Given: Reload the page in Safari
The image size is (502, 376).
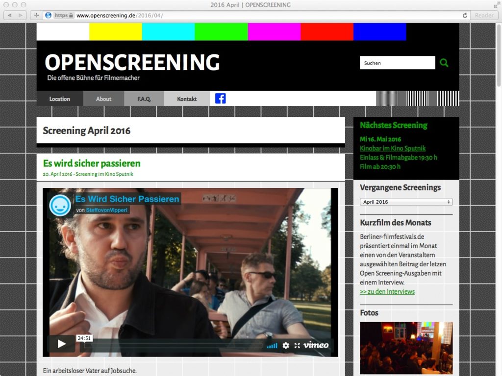Looking at the screenshot, I should click(465, 15).
